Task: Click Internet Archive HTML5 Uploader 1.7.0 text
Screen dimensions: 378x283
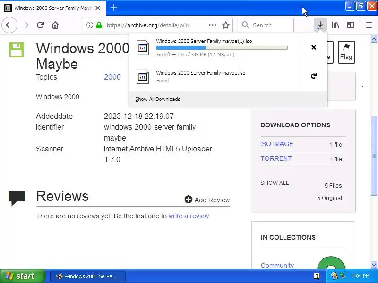Action: click(x=158, y=154)
